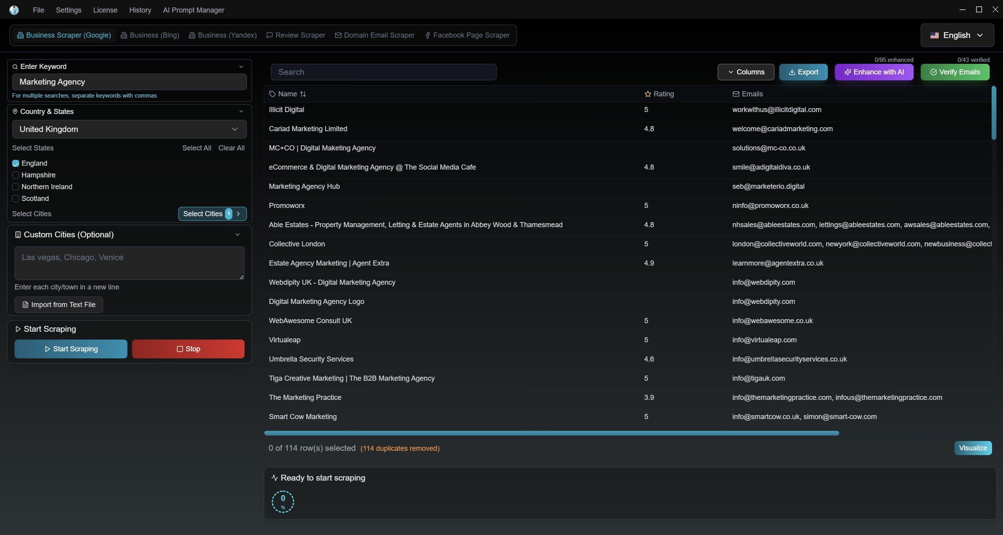Uncheck the England state checkbox
This screenshot has width=1003, height=535.
click(16, 163)
